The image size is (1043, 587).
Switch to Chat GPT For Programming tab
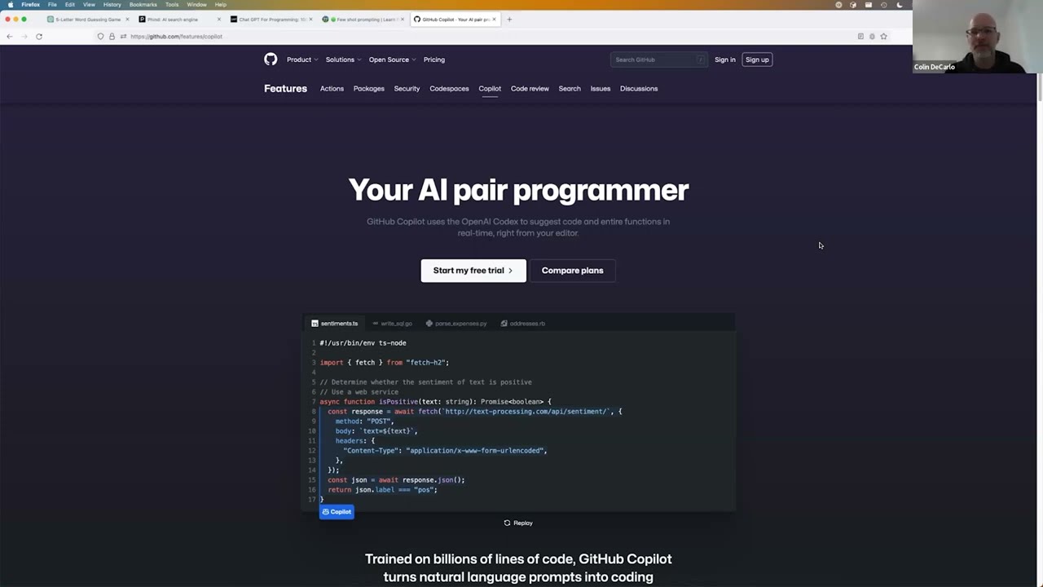pyautogui.click(x=271, y=19)
